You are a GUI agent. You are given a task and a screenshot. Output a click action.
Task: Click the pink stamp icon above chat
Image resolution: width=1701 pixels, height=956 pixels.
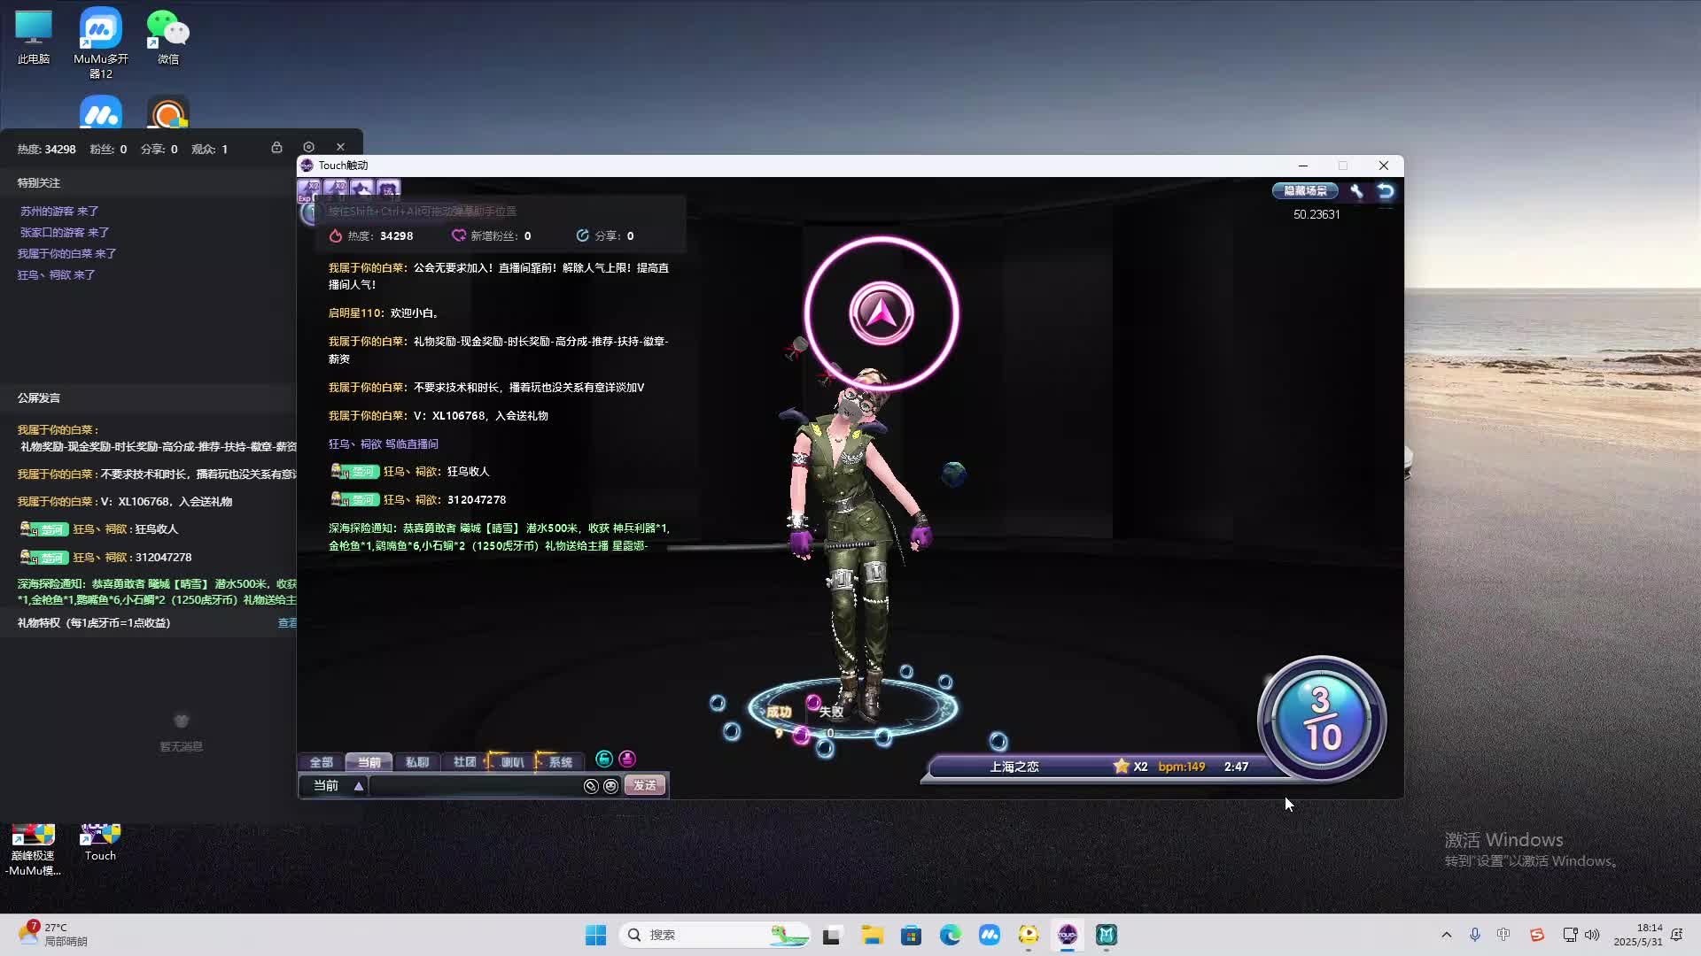tap(627, 759)
